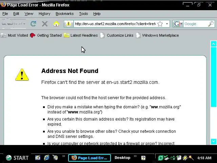Viewport: 217px width, 163px height.
Task: Click the Desktop toolbar label on taskbar
Action: (122, 158)
